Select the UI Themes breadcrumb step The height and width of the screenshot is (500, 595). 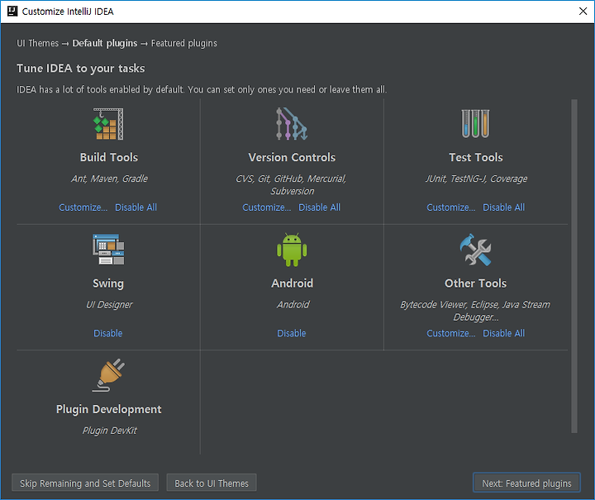37,43
